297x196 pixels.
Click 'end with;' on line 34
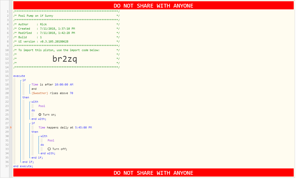48,153
